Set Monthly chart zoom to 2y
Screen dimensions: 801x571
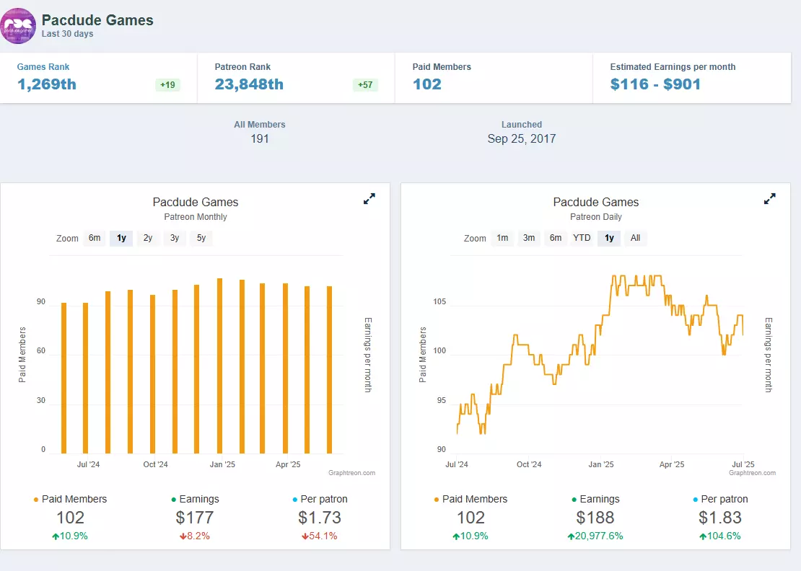(148, 239)
